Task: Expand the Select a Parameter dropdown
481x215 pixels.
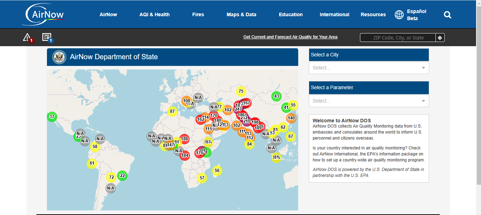Action: (369, 101)
